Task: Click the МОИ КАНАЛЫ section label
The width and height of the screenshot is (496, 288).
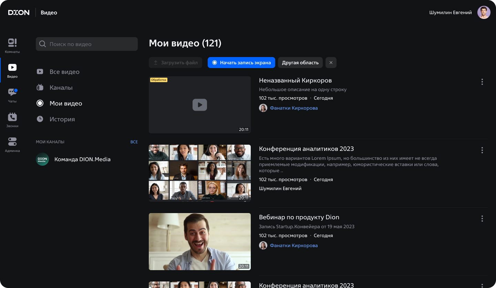Action: 50,142
